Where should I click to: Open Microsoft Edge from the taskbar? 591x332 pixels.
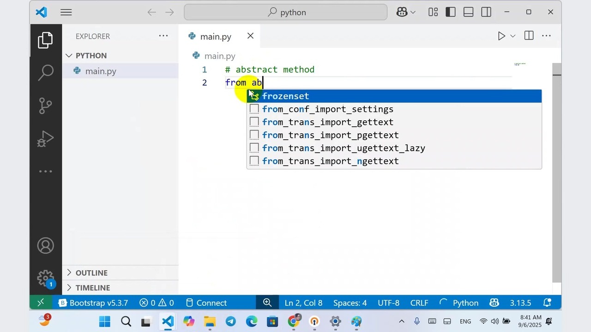pos(251,321)
